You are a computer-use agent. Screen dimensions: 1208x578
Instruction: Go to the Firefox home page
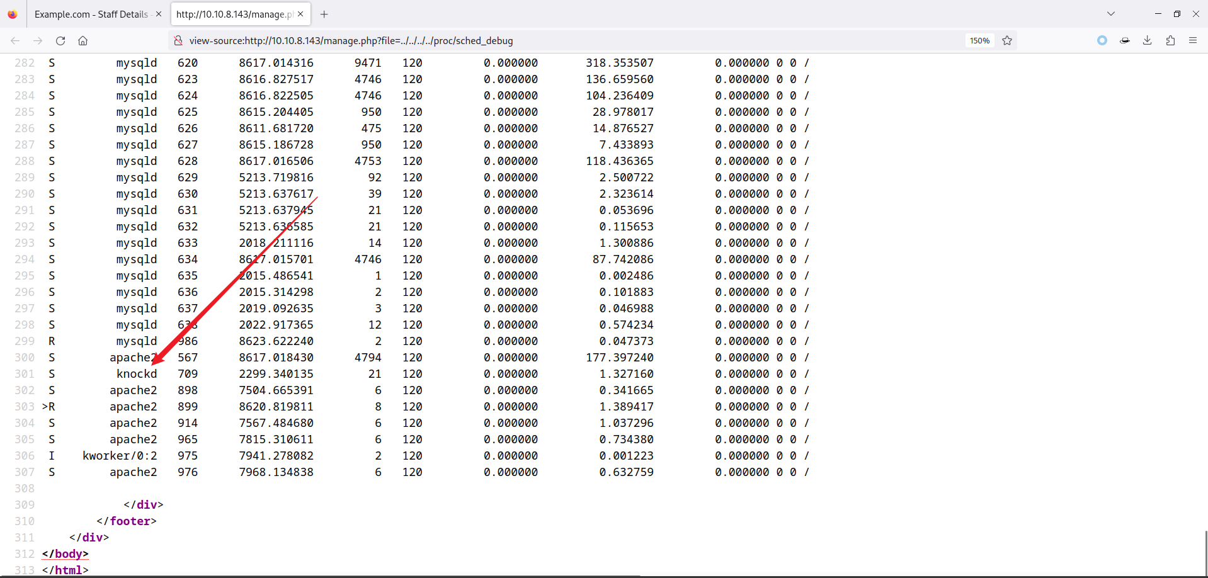[83, 41]
